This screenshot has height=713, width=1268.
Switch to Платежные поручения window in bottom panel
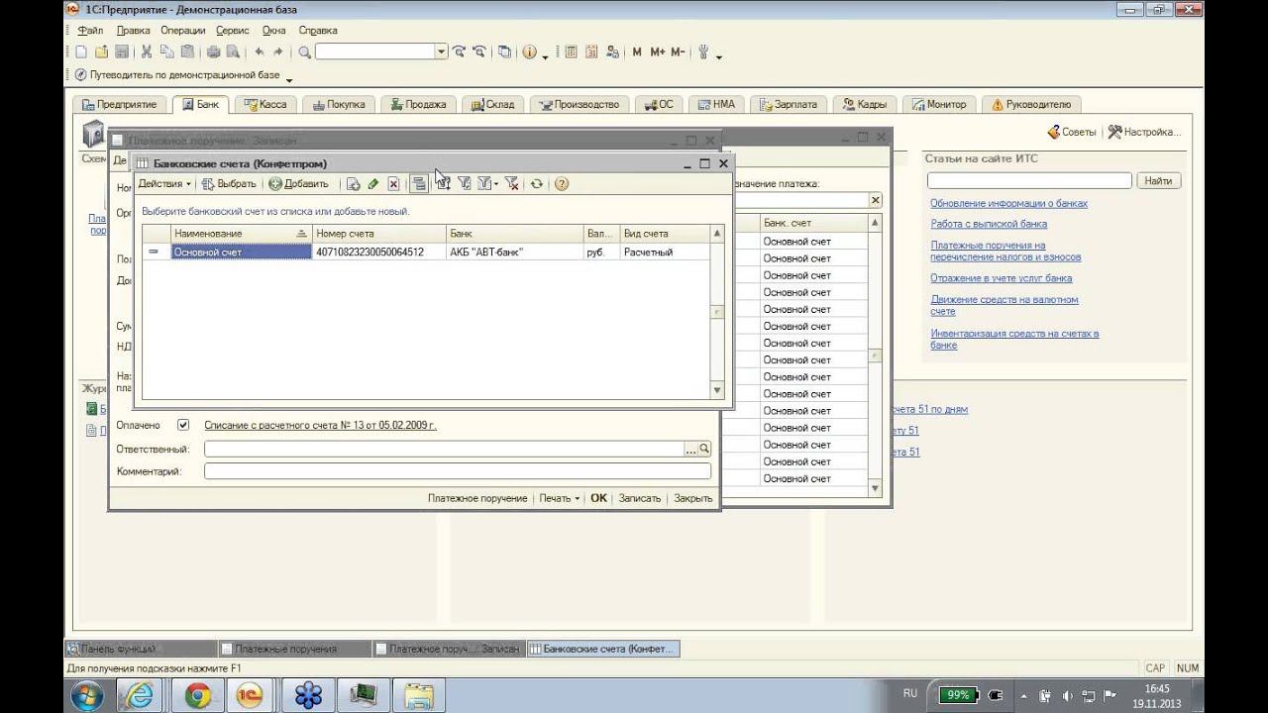[294, 649]
